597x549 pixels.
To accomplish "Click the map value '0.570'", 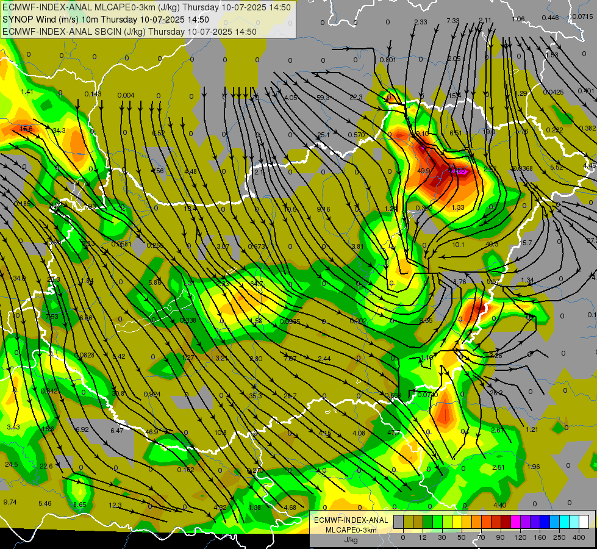I will [x=356, y=135].
